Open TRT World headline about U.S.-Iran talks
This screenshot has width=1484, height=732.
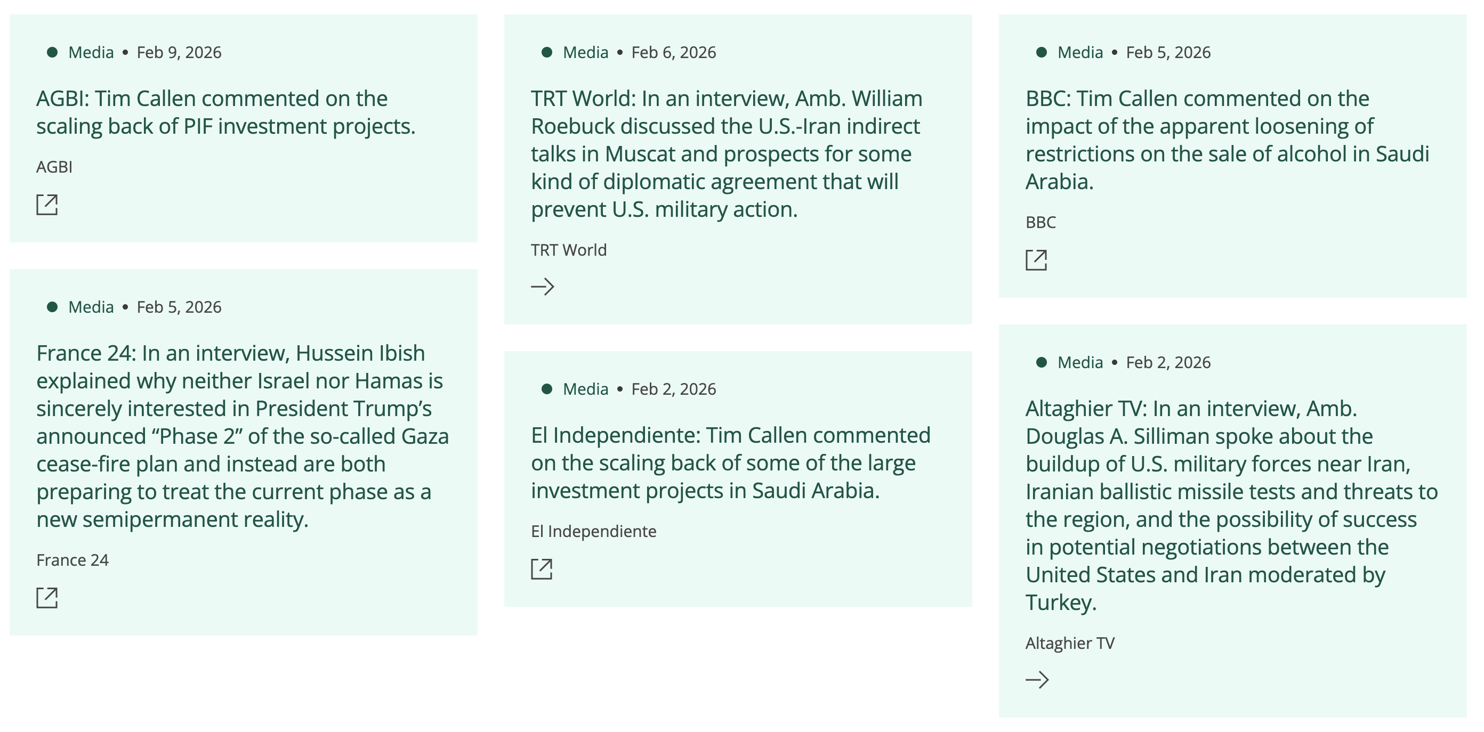726,154
